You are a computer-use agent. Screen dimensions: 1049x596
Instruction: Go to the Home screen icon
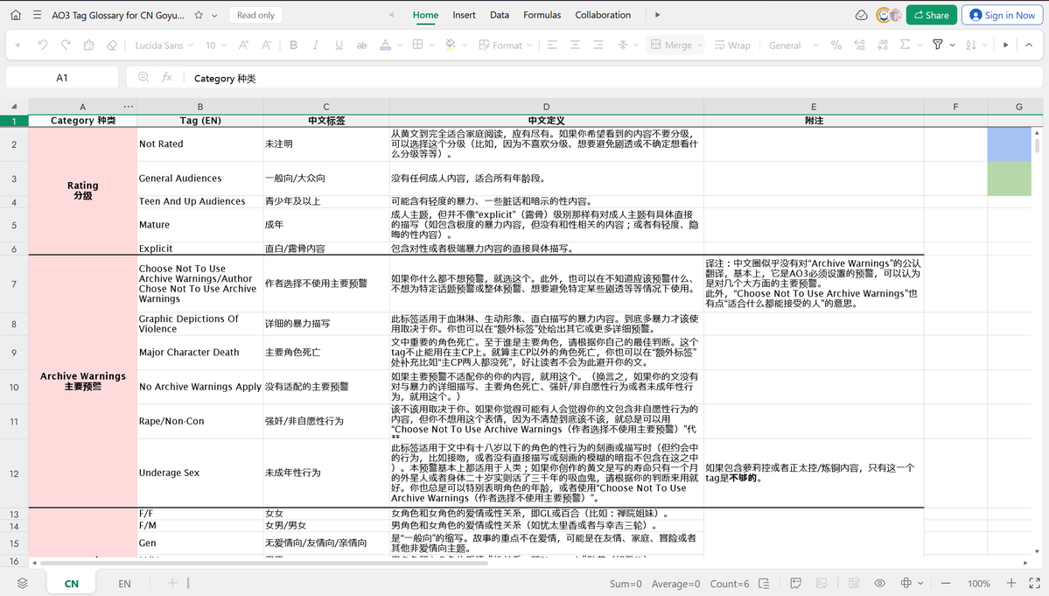(x=16, y=15)
